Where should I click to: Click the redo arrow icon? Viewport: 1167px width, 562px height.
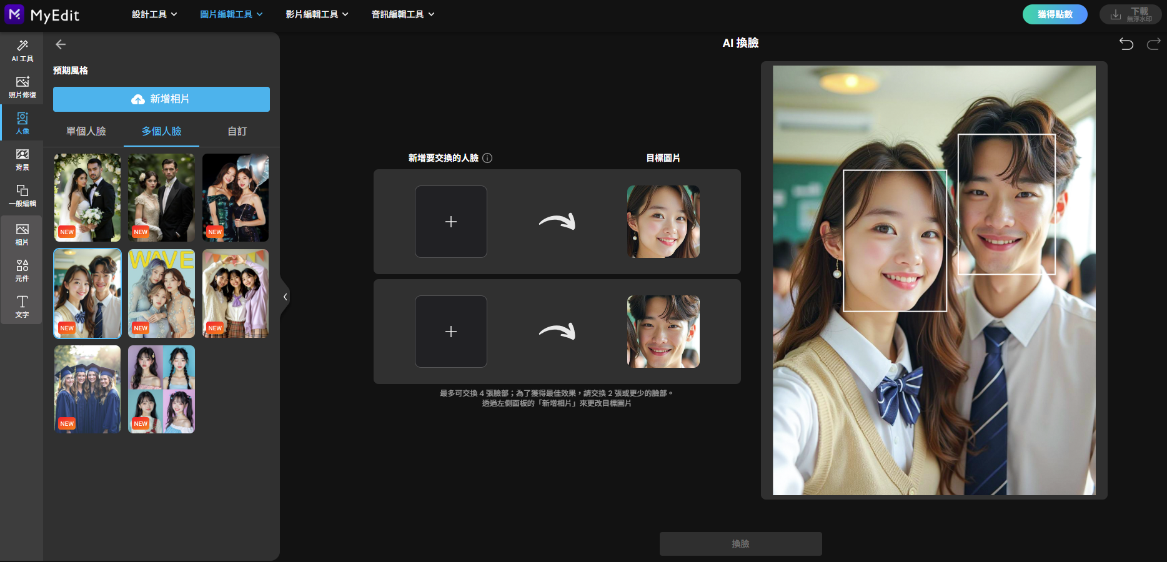tap(1153, 44)
